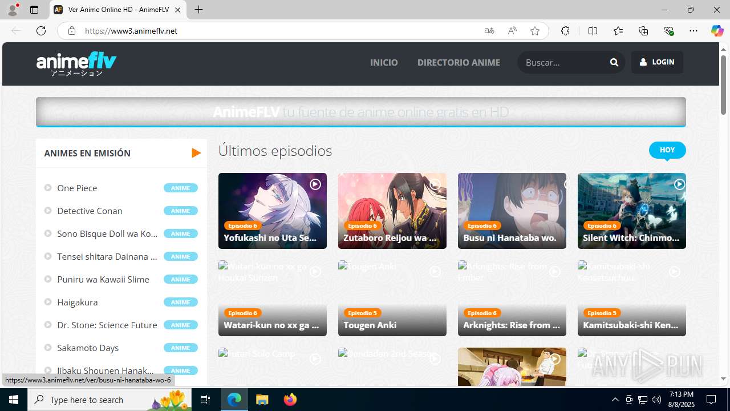Open Edge Settings and more menu
The height and width of the screenshot is (411, 730).
point(693,31)
